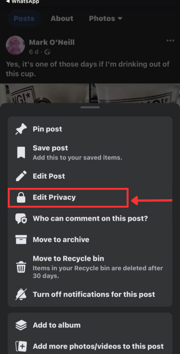Open Mark O'Neill's profile name link
This screenshot has height=354, width=180.
click(52, 42)
